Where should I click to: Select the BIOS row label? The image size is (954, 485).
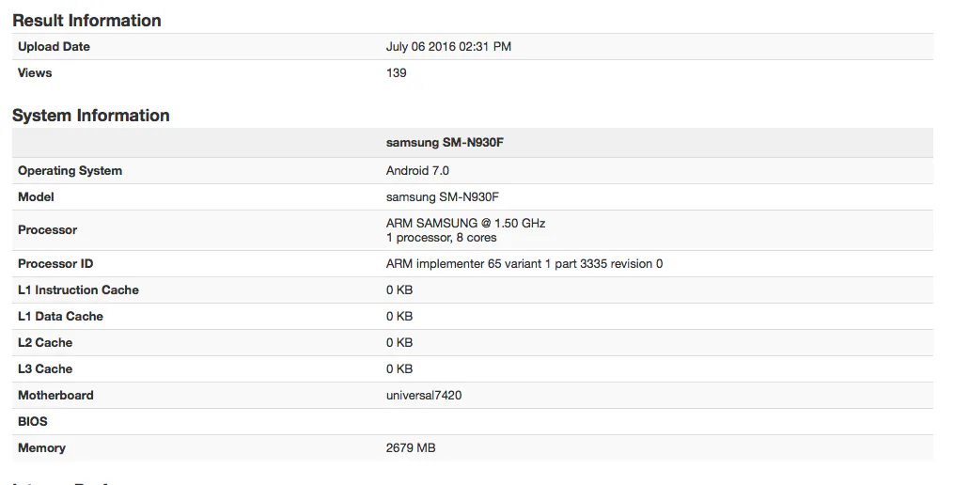(x=32, y=421)
